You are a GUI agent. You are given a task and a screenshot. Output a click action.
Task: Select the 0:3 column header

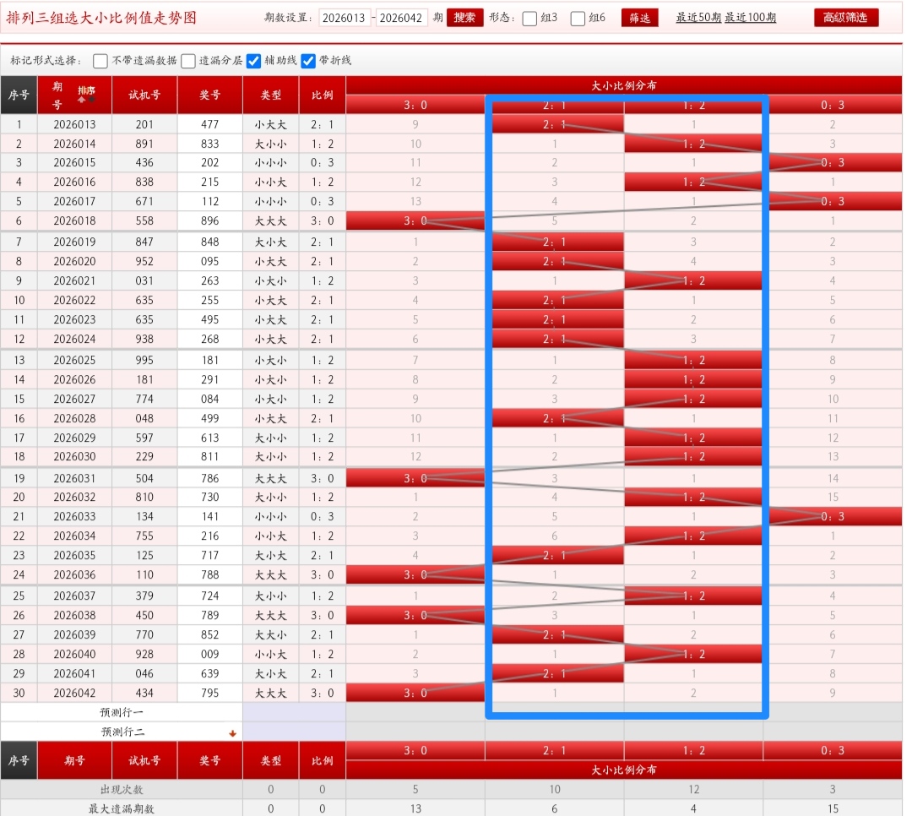[x=833, y=105]
